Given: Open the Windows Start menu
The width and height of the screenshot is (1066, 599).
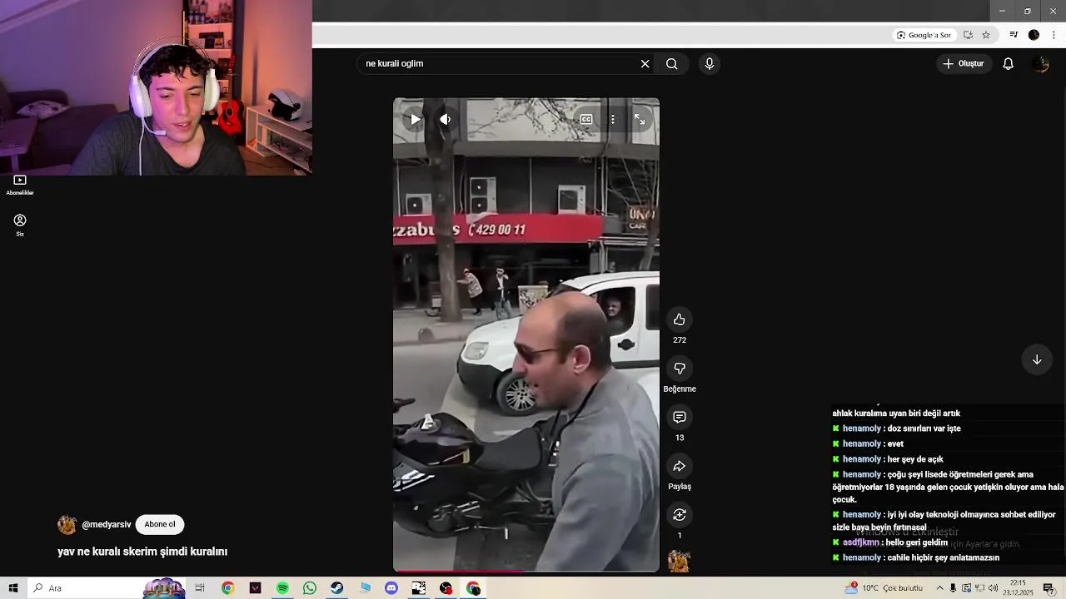Looking at the screenshot, I should tap(13, 588).
